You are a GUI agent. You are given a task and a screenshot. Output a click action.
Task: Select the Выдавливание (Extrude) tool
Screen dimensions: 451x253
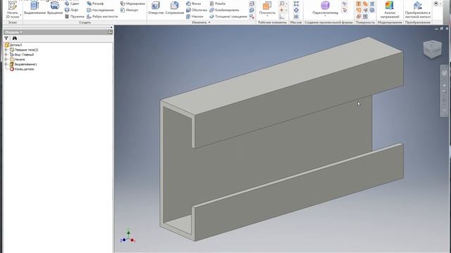35,8
